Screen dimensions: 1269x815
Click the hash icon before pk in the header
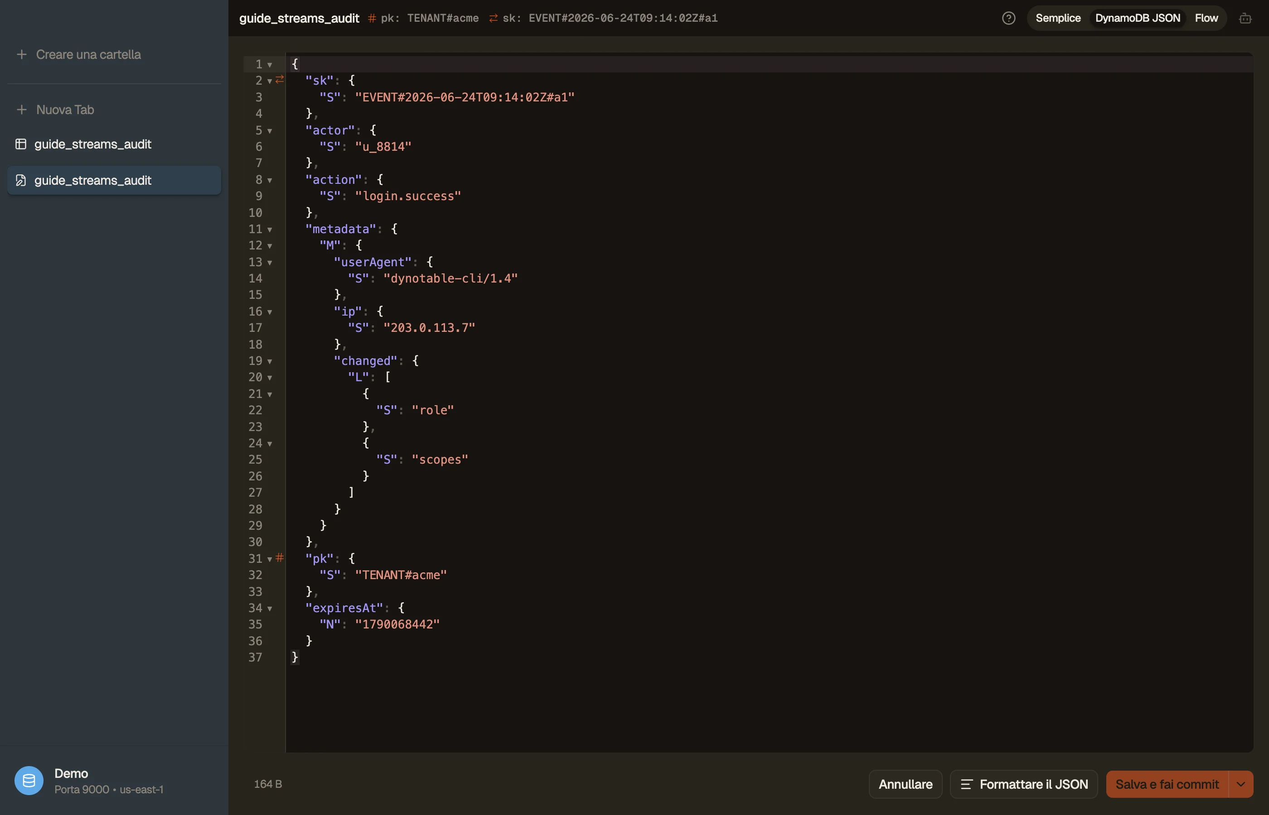point(372,19)
